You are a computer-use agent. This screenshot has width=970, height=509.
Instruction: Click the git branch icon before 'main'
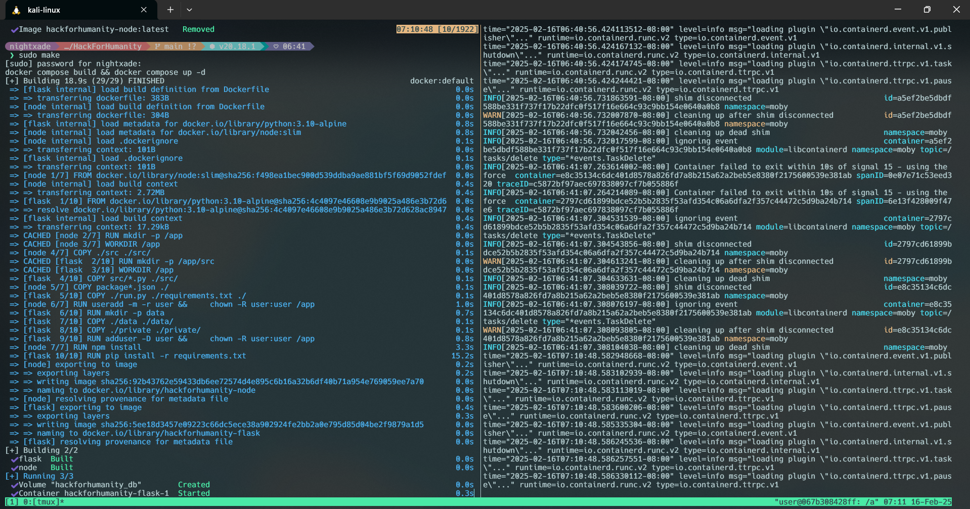coord(157,47)
